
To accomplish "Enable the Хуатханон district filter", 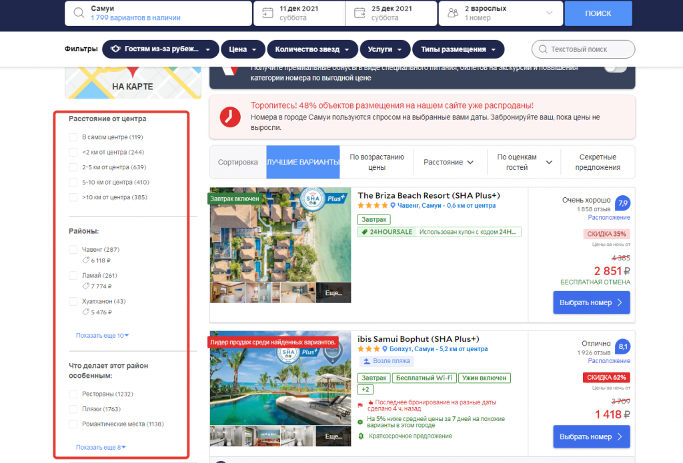I will [73, 302].
